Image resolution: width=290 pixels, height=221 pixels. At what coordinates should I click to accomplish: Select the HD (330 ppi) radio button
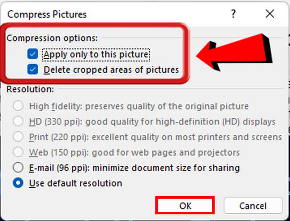(18, 121)
